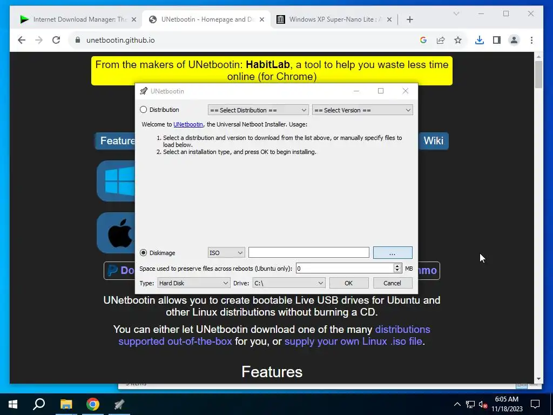Open the Select Version dropdown
Viewport: 553px width, 415px height.
coord(362,110)
